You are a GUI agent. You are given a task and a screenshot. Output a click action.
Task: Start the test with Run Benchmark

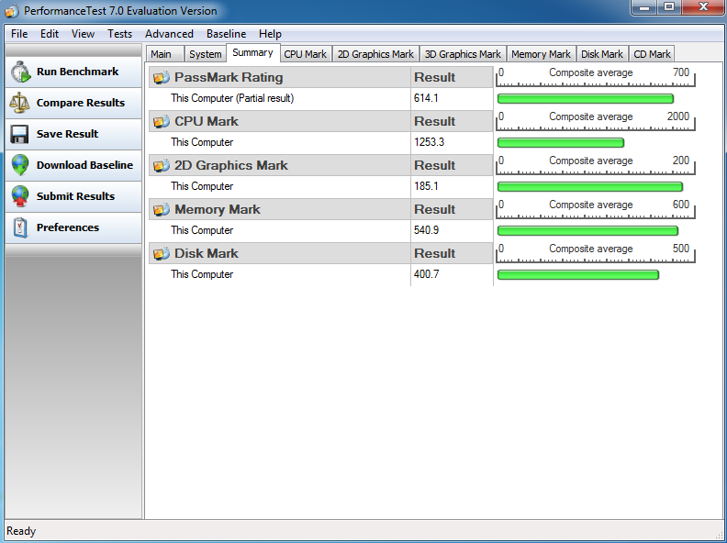pyautogui.click(x=73, y=72)
